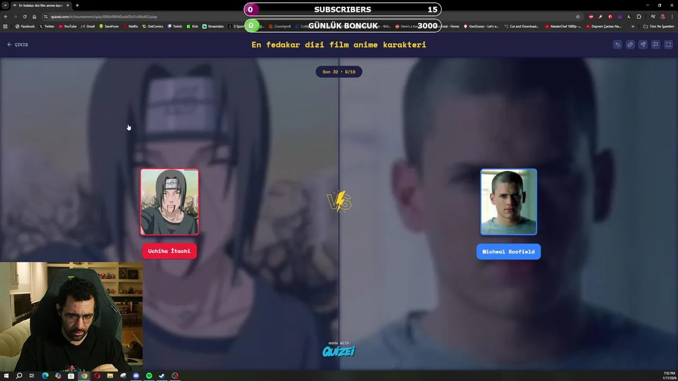
Task: Expand the hidden bookmarks chevron
Action: [632, 26]
